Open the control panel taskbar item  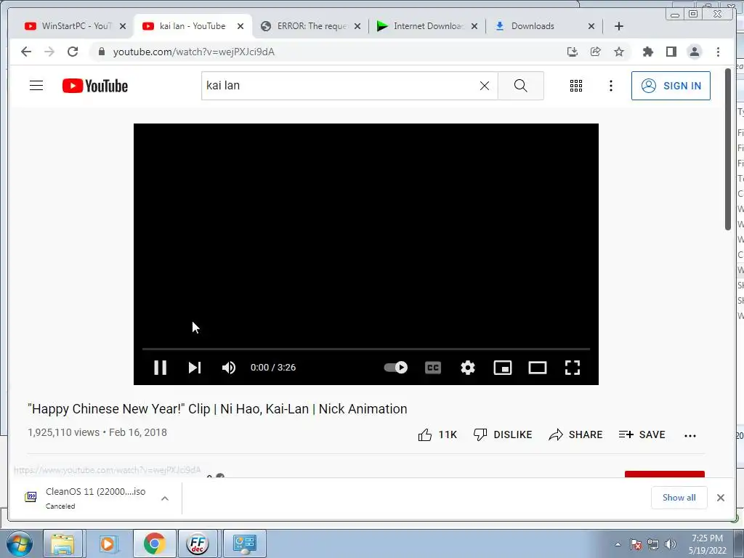tap(244, 543)
